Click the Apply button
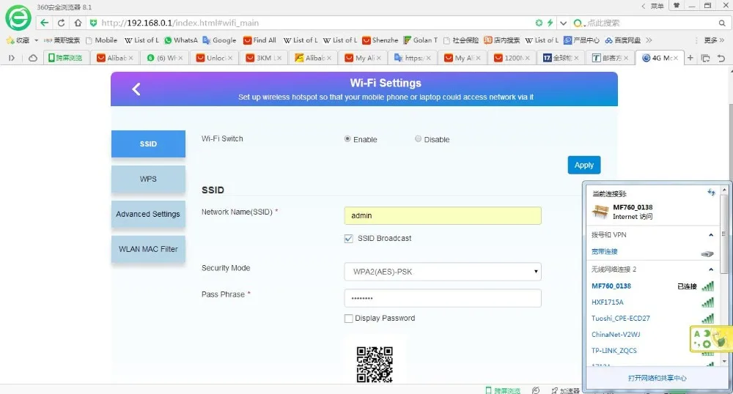The image size is (733, 394). [584, 165]
